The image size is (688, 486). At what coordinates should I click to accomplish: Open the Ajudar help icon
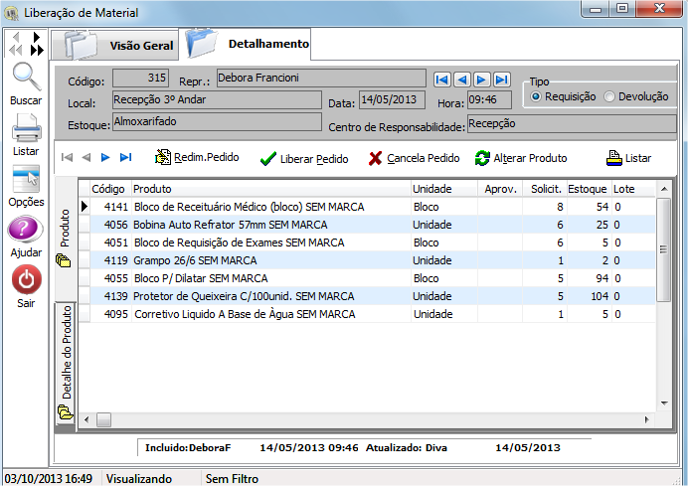coord(26,230)
